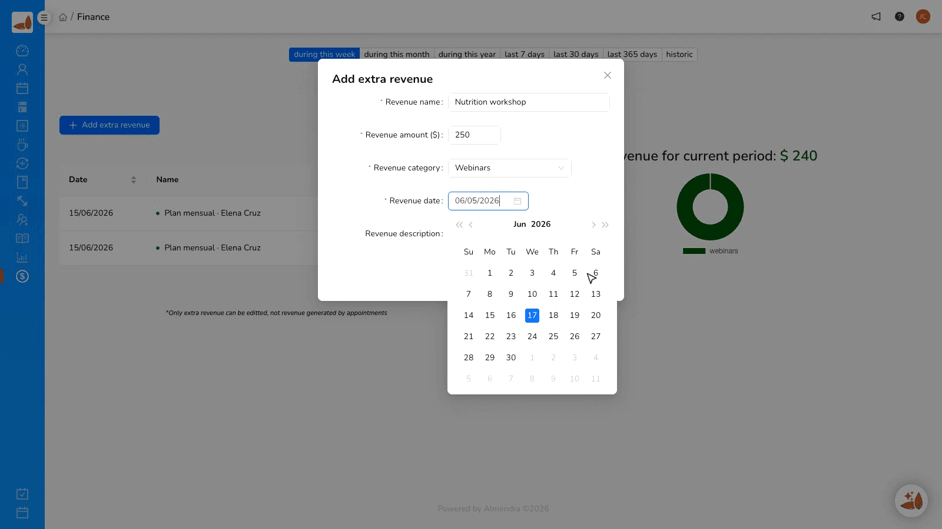Open month selector Jun in date picker
This screenshot has height=529, width=942.
[519, 225]
